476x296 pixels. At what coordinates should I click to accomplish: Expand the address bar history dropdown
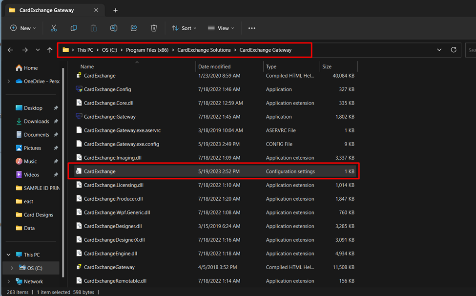click(x=439, y=50)
